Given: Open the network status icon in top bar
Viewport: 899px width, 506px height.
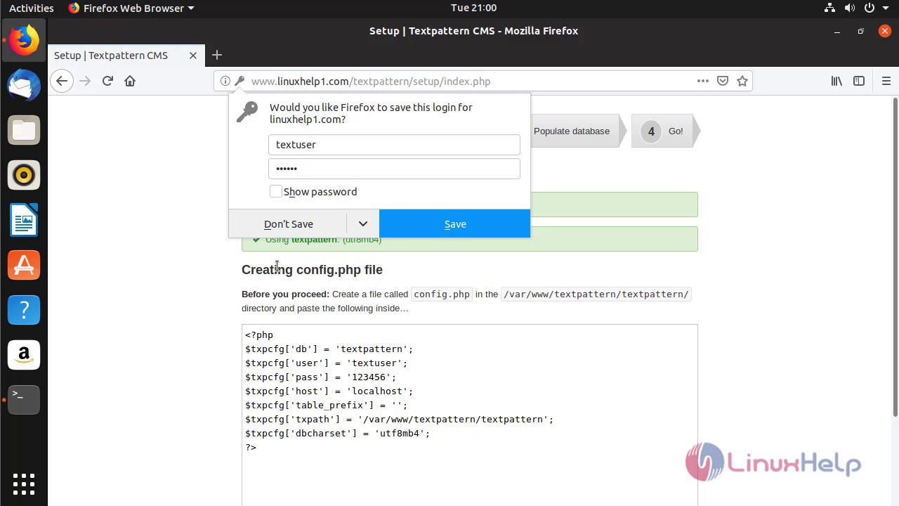Looking at the screenshot, I should [828, 8].
